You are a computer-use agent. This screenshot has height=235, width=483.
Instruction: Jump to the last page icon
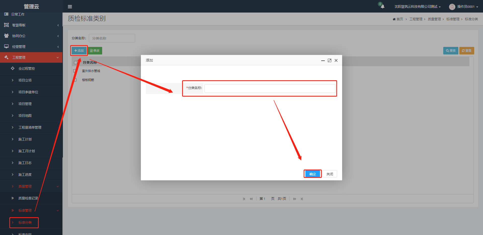tap(302, 199)
